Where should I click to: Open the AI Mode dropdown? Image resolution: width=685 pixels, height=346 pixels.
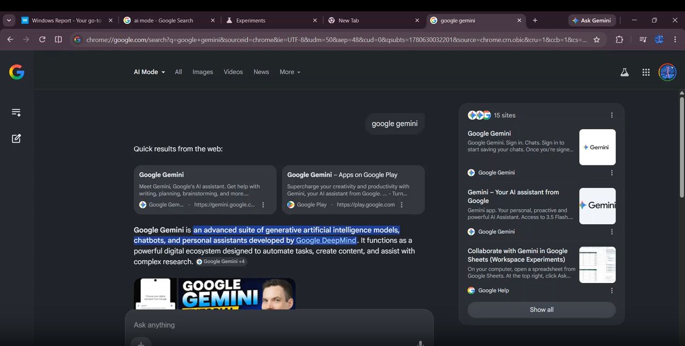(149, 72)
